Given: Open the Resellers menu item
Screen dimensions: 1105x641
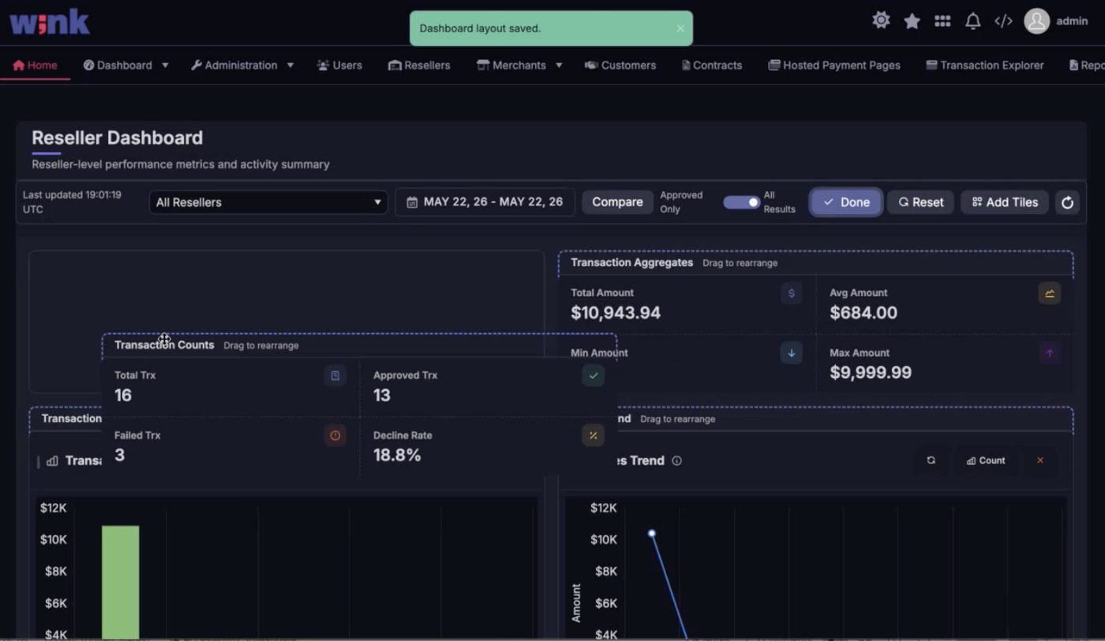Looking at the screenshot, I should coord(419,66).
